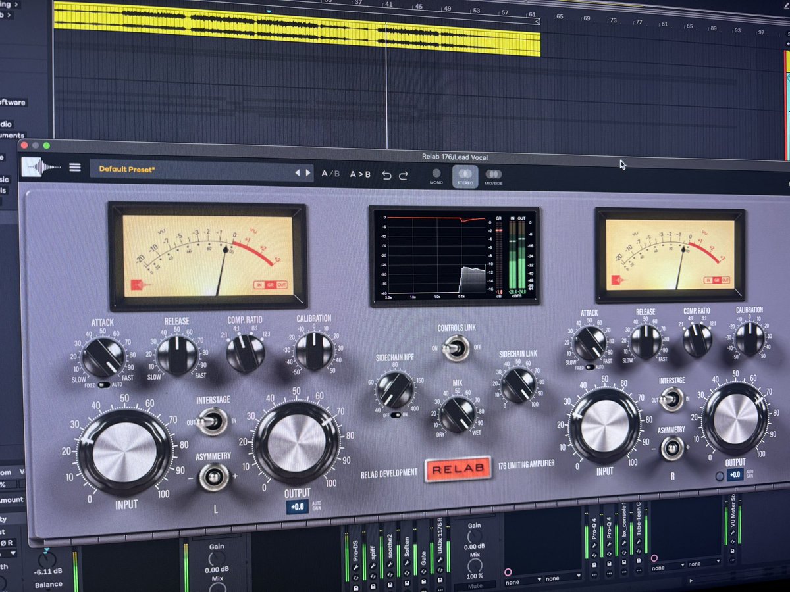Click the left Comp. Ratio knob
Screen dimensions: 790x592
tap(246, 353)
